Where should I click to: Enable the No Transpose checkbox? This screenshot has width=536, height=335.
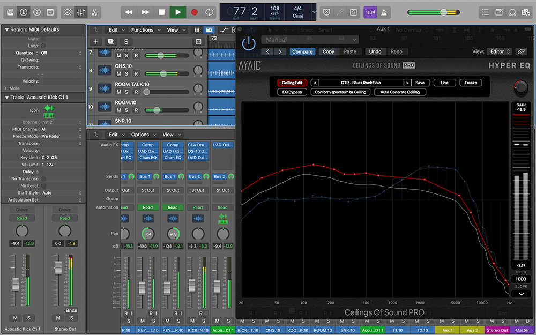click(43, 179)
